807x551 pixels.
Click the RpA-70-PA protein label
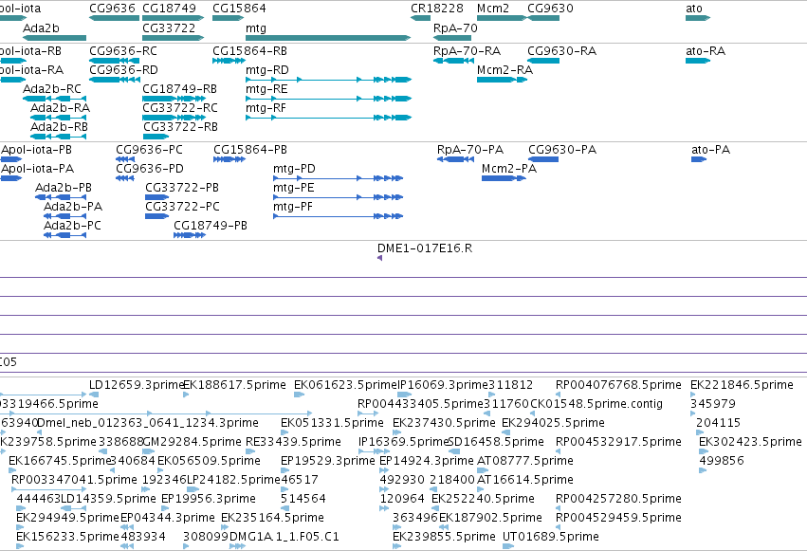(470, 150)
